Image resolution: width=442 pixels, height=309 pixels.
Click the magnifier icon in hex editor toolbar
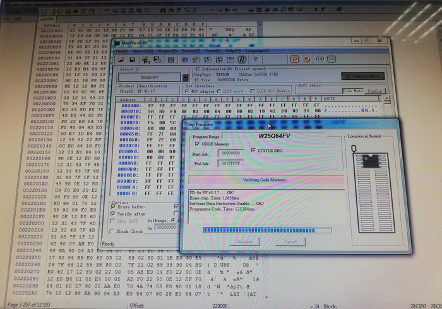(x=284, y=9)
